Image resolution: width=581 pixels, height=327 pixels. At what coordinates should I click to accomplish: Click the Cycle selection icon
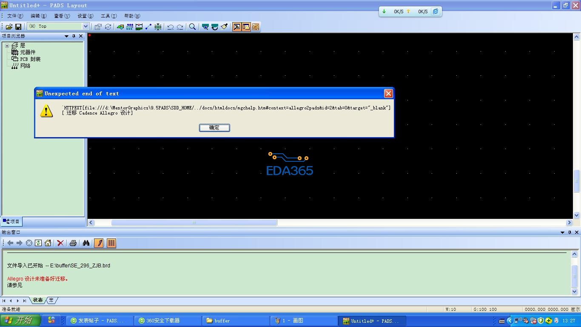pos(108,26)
